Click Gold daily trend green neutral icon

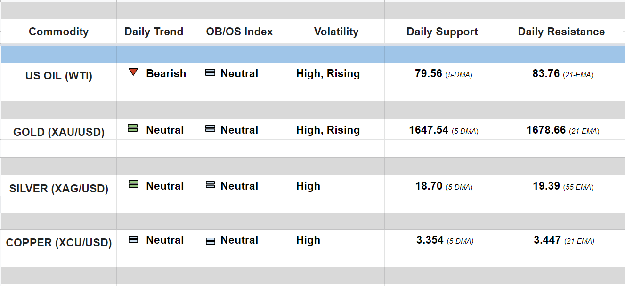[x=133, y=128]
